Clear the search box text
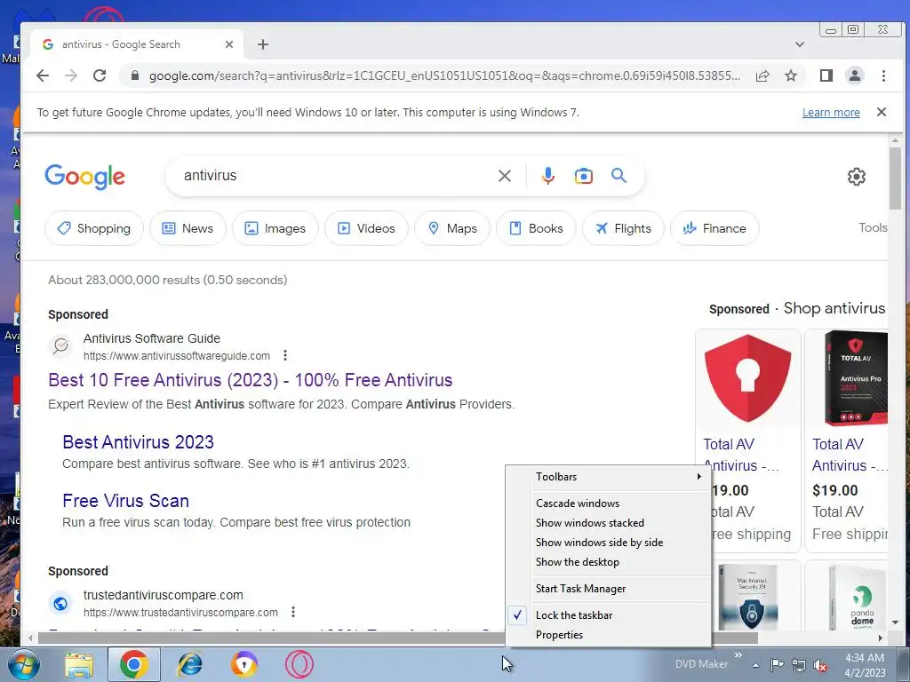The image size is (910, 682). [x=505, y=176]
